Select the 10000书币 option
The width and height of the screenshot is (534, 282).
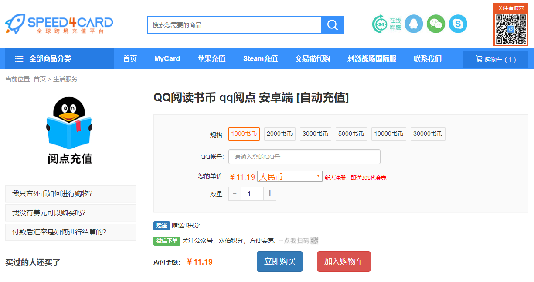click(389, 134)
